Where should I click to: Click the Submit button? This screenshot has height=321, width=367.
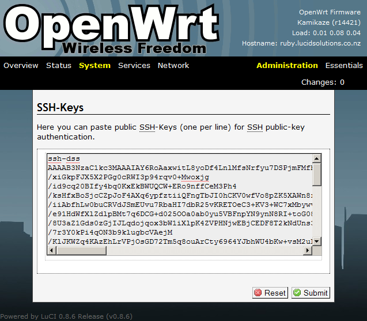pyautogui.click(x=311, y=293)
